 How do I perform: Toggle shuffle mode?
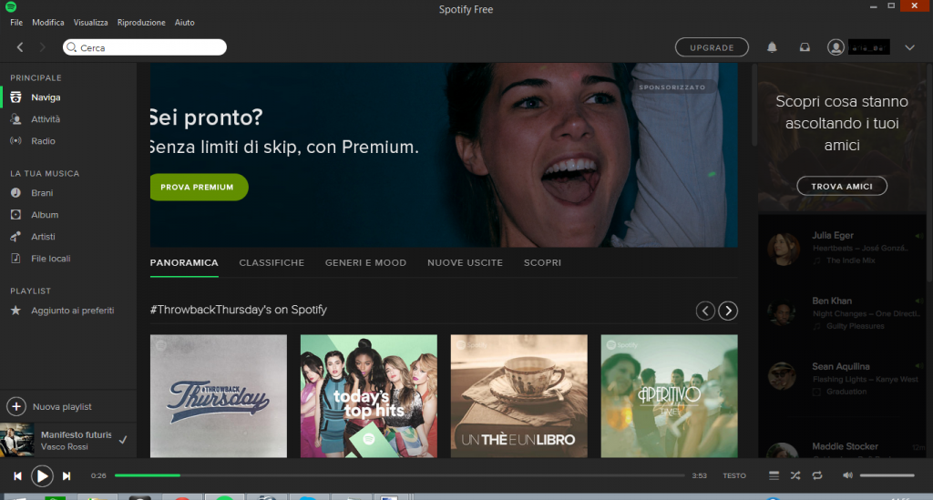pos(795,475)
